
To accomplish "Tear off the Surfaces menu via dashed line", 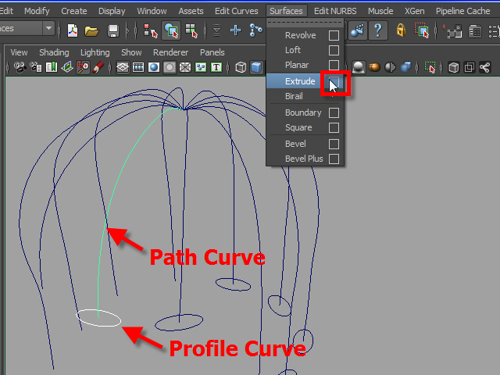I will point(305,23).
